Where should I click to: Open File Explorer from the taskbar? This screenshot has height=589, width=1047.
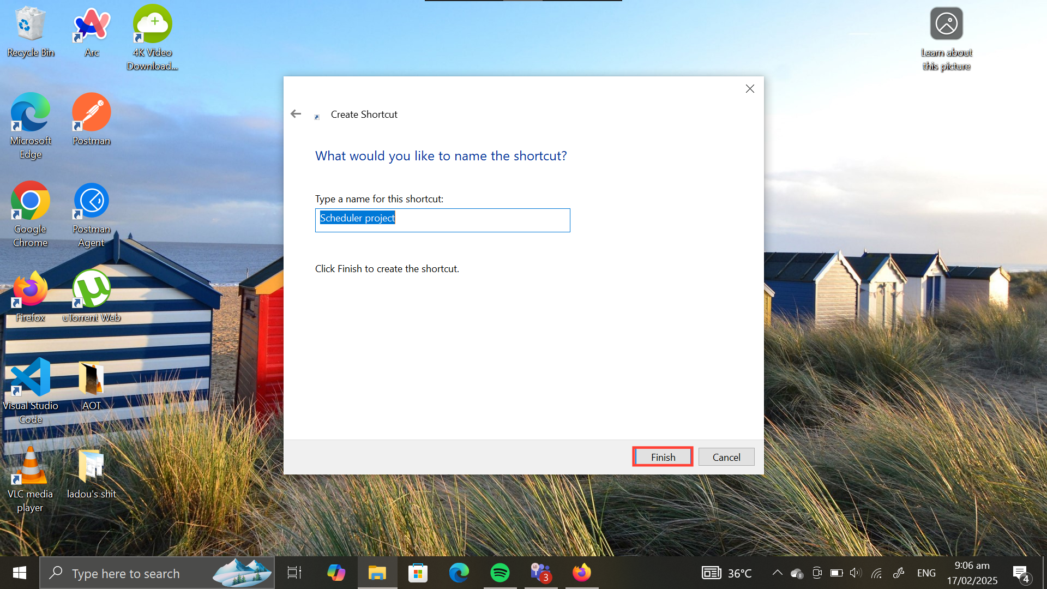[377, 573]
